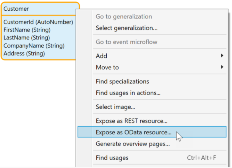Click the CompanyName (String) attribute
The image size is (232, 168).
pos(34,46)
